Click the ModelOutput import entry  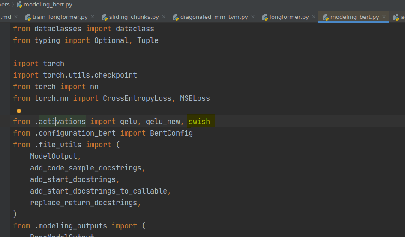tap(54, 156)
